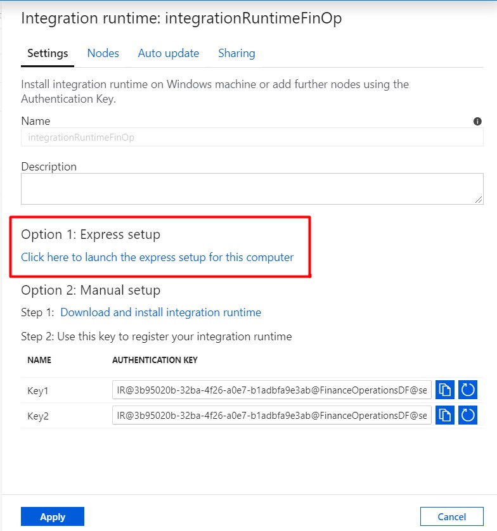
Task: Click the Apply button
Action: 53,516
